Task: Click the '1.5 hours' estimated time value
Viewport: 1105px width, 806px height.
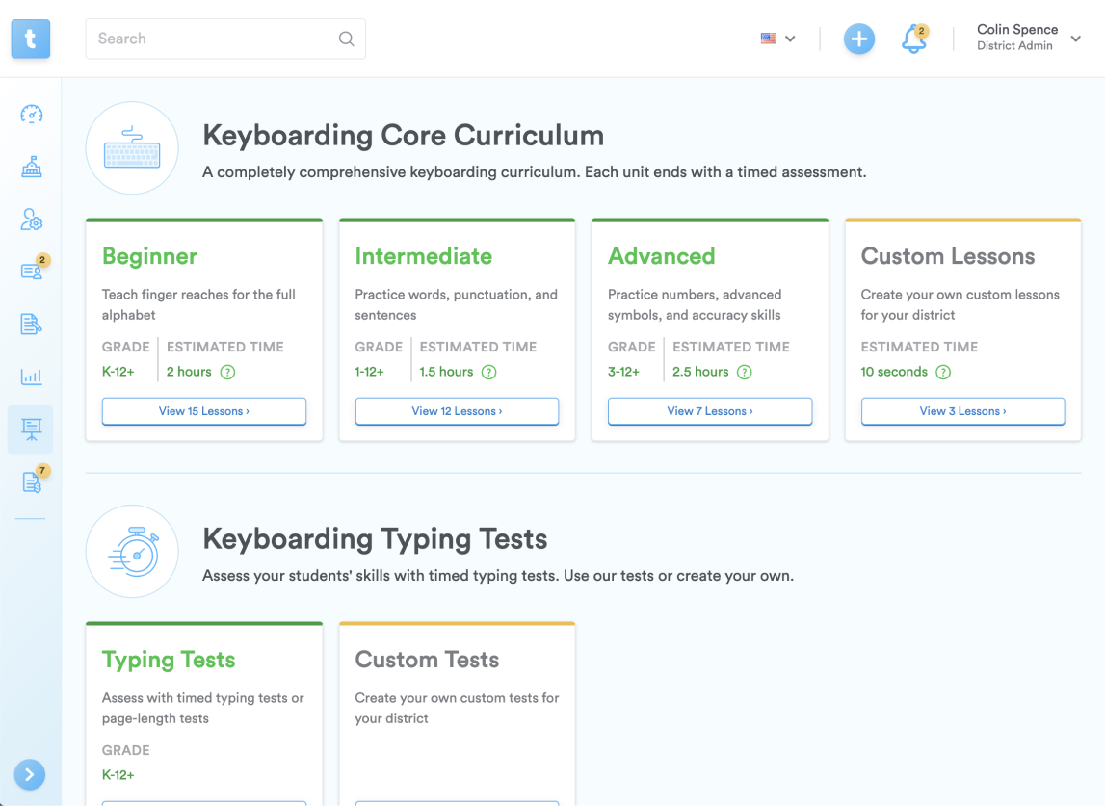Action: [x=446, y=372]
